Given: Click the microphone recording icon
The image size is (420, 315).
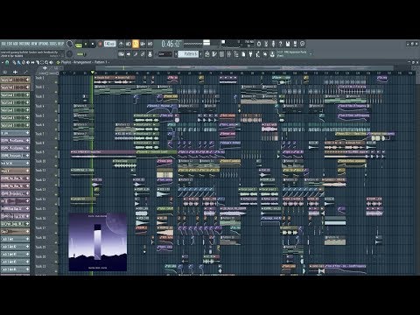Looking at the screenshot, I should [273, 44].
